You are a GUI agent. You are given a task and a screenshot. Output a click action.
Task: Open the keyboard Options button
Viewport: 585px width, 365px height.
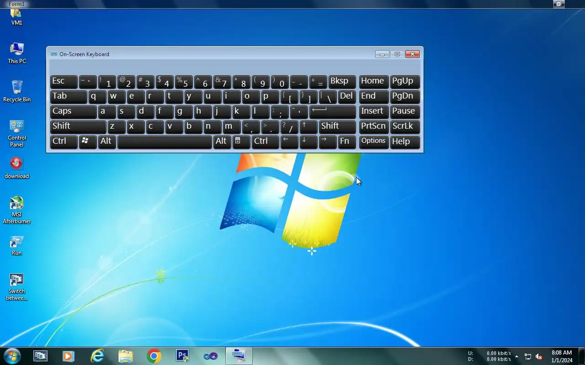pos(374,142)
